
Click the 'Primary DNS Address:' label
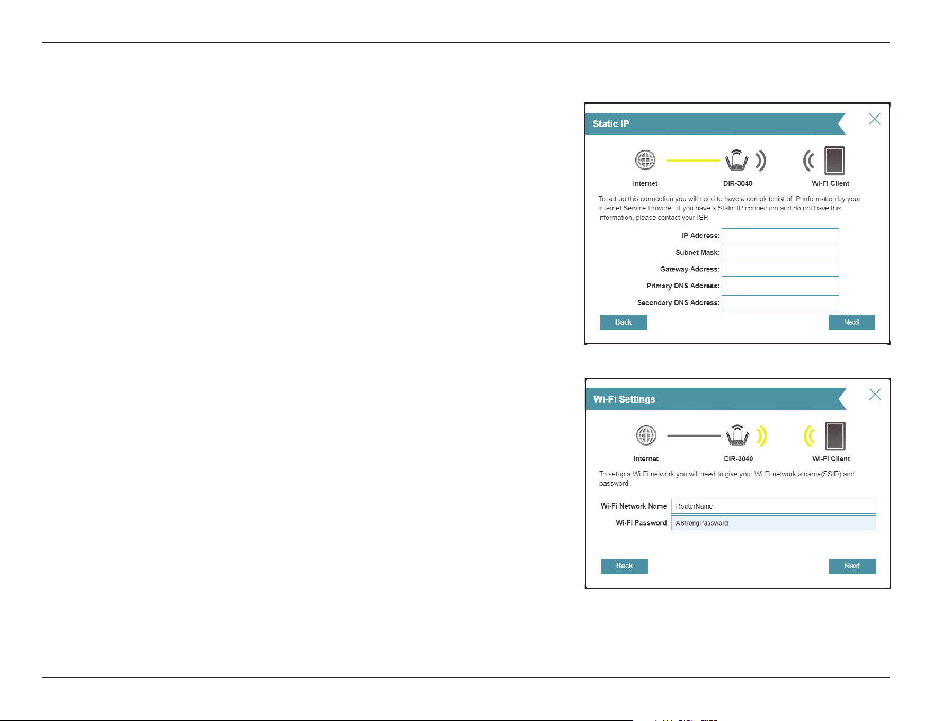[683, 286]
